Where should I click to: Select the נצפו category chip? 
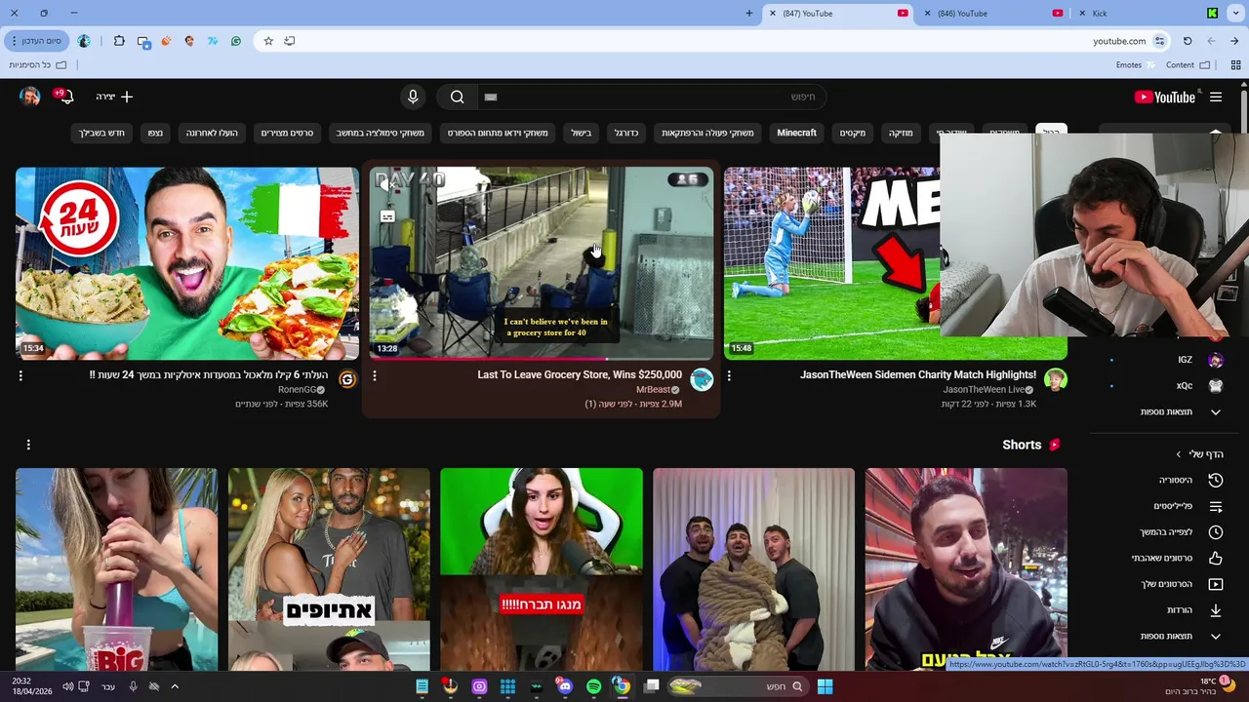pos(155,133)
